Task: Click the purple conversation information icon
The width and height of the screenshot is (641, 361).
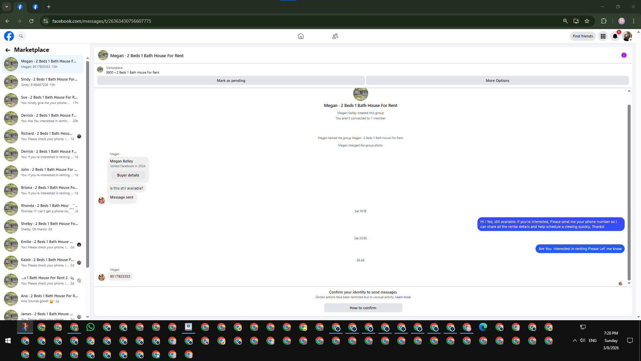Action: point(624,55)
